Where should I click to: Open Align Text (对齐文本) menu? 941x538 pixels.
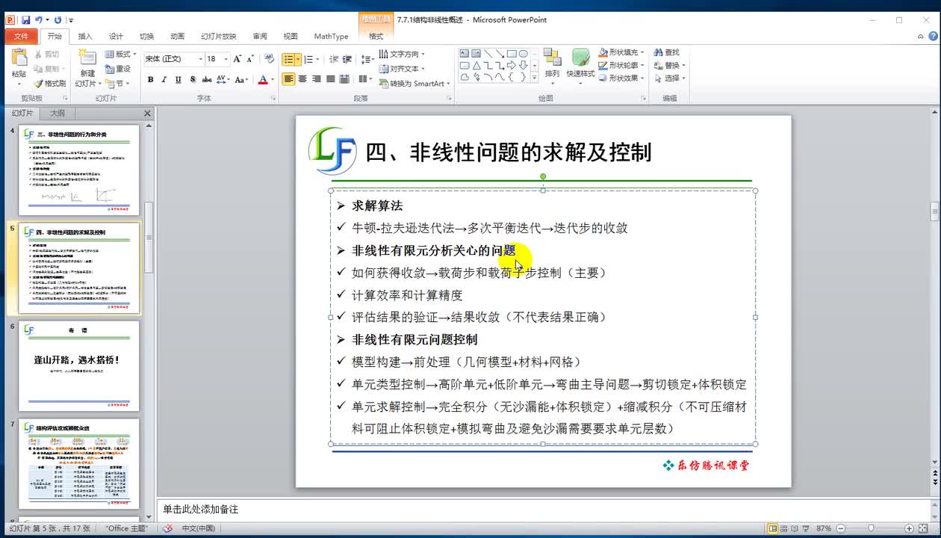(402, 69)
